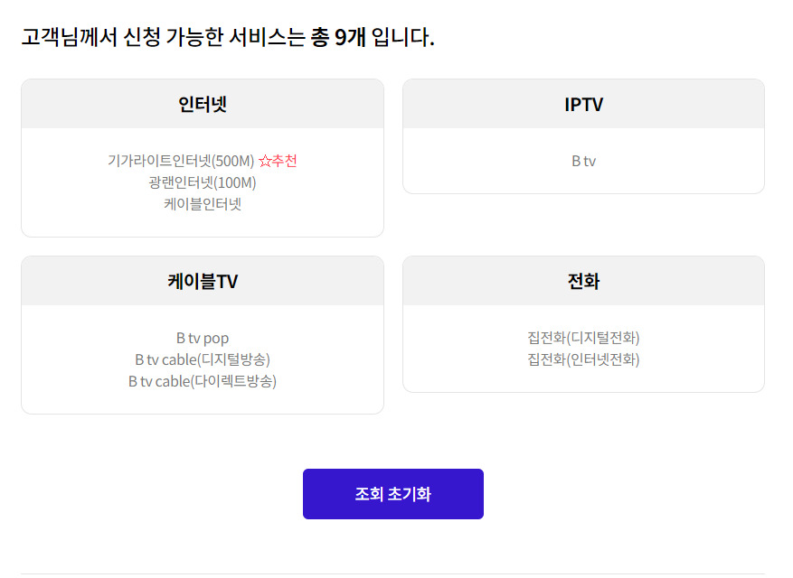Click inside the 케이블TV service list card body
This screenshot has width=793, height=578.
(x=203, y=359)
